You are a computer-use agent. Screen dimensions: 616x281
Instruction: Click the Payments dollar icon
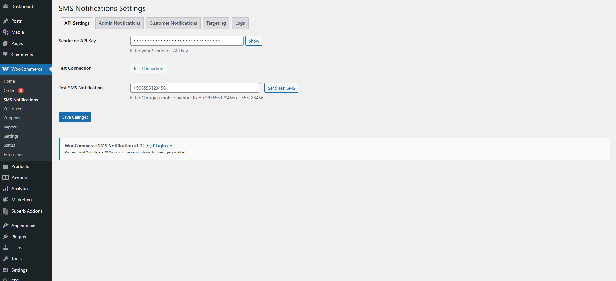click(6, 177)
